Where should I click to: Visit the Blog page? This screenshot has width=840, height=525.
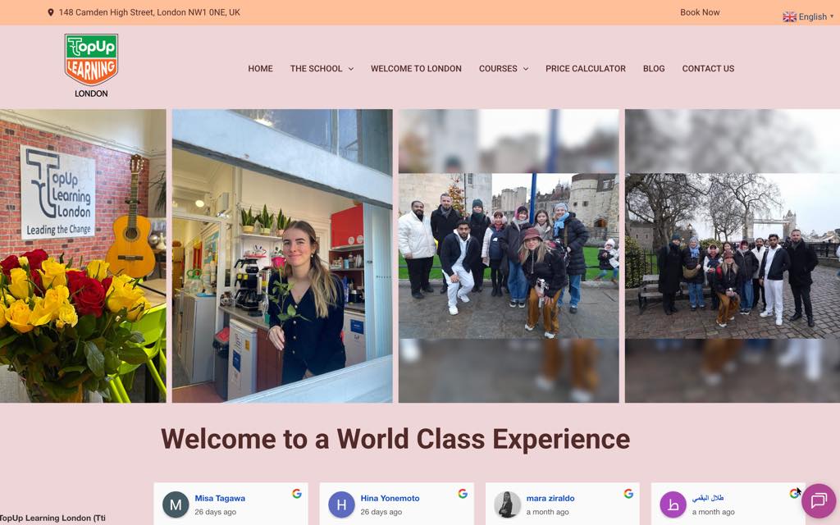point(654,69)
